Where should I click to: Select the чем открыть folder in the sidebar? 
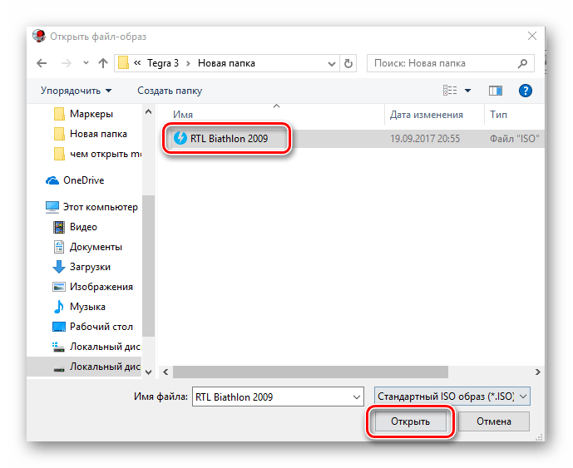[97, 154]
